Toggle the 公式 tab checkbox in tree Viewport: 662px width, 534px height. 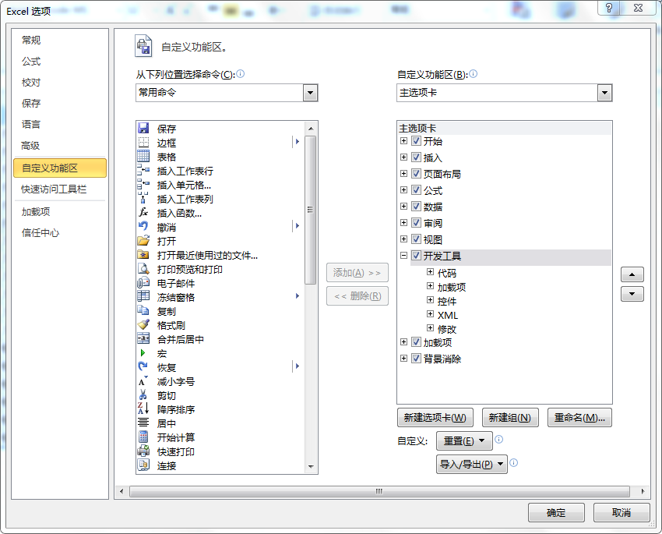point(417,189)
